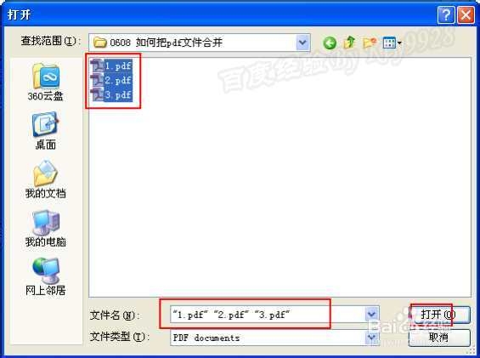480x358 pixels.
Task: Click the green Back navigation icon
Action: [x=330, y=43]
